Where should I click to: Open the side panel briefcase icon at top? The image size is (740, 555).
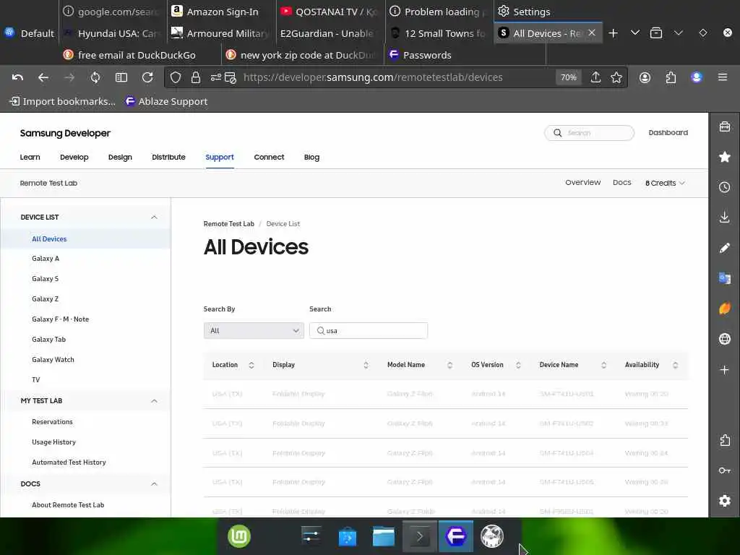[725, 126]
